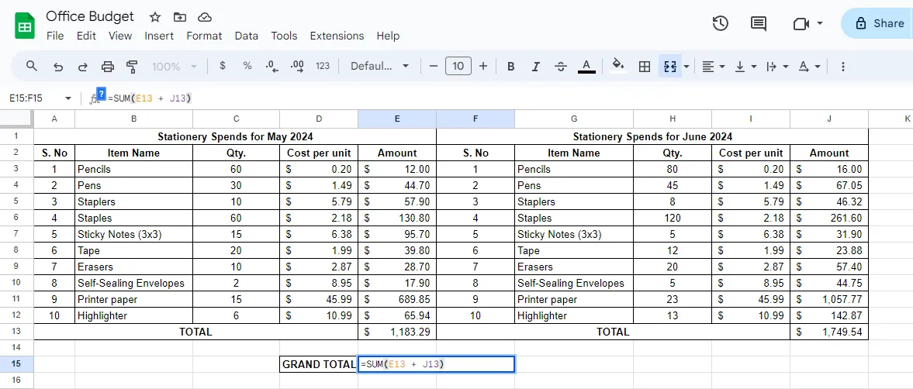Image resolution: width=913 pixels, height=389 pixels.
Task: Expand merge cells options arrow
Action: click(686, 67)
